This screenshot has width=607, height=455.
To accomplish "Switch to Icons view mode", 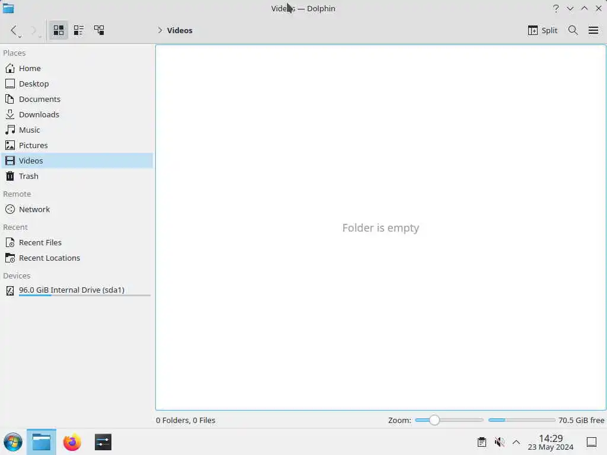I will [59, 30].
